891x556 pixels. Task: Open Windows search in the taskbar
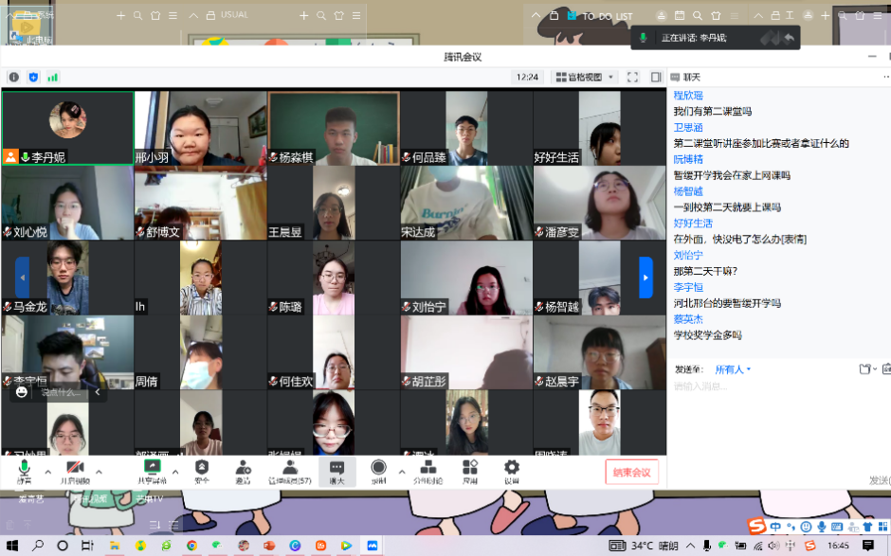point(38,546)
